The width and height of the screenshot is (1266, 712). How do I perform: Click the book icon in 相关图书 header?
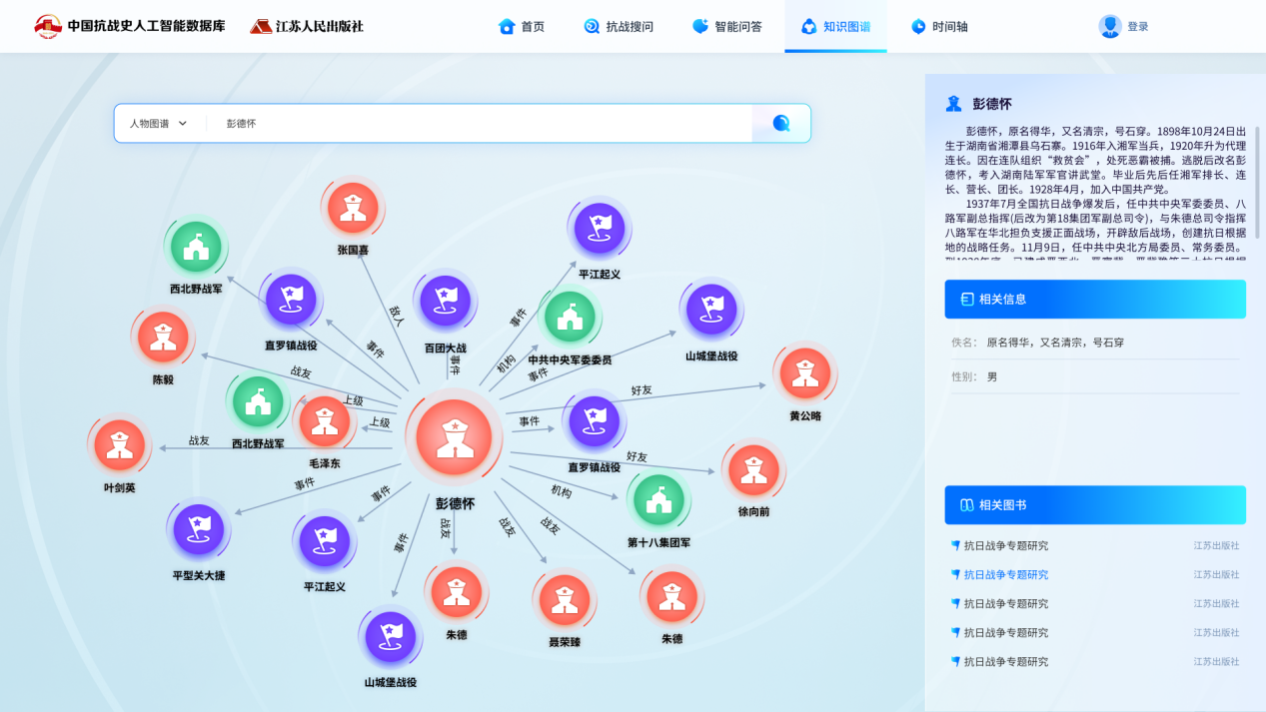coord(966,505)
